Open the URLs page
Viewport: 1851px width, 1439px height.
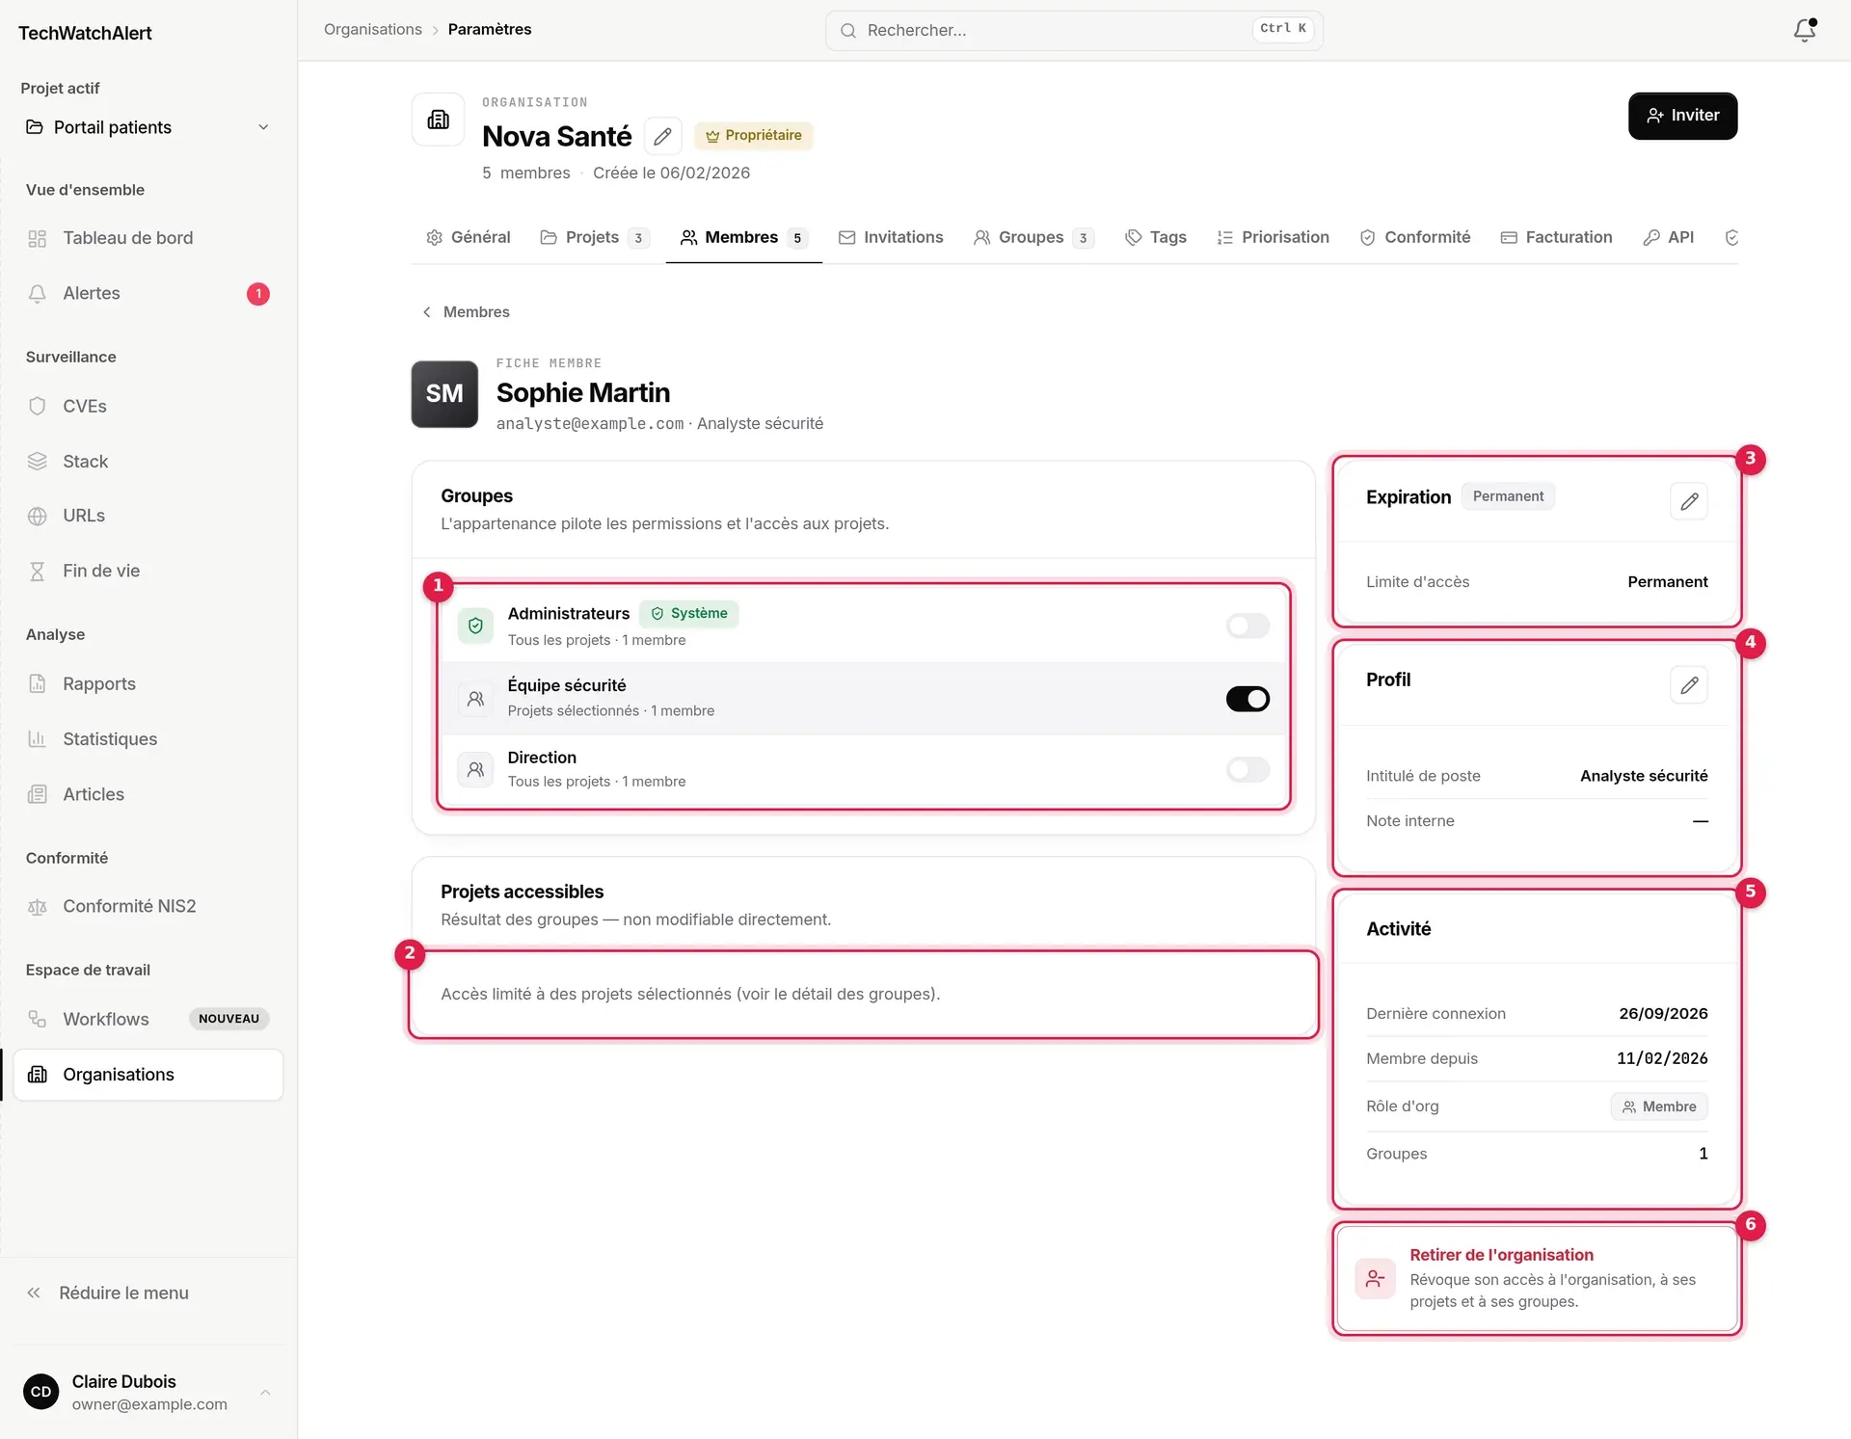coord(148,516)
